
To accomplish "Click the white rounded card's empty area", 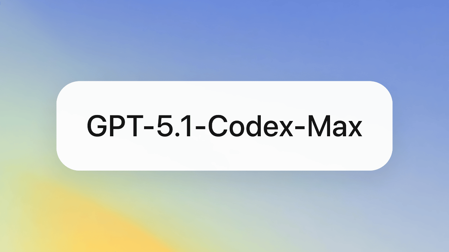I will [224, 155].
